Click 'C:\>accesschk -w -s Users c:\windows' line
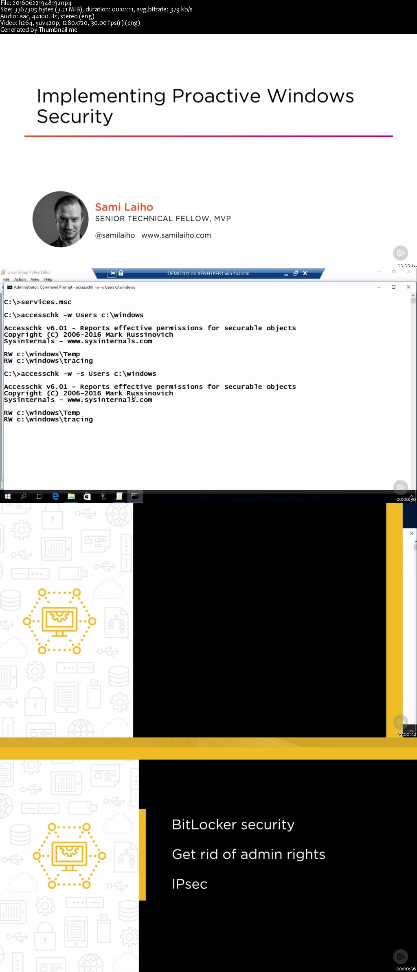 [x=80, y=373]
